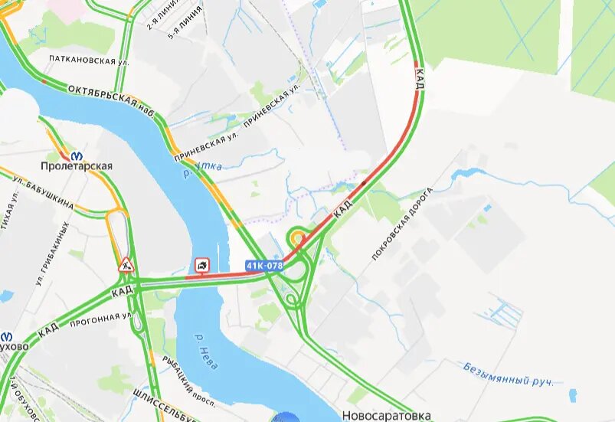Click the traffic accident icon on the bridge
Image resolution: width=615 pixels, height=422 pixels.
[x=202, y=266]
